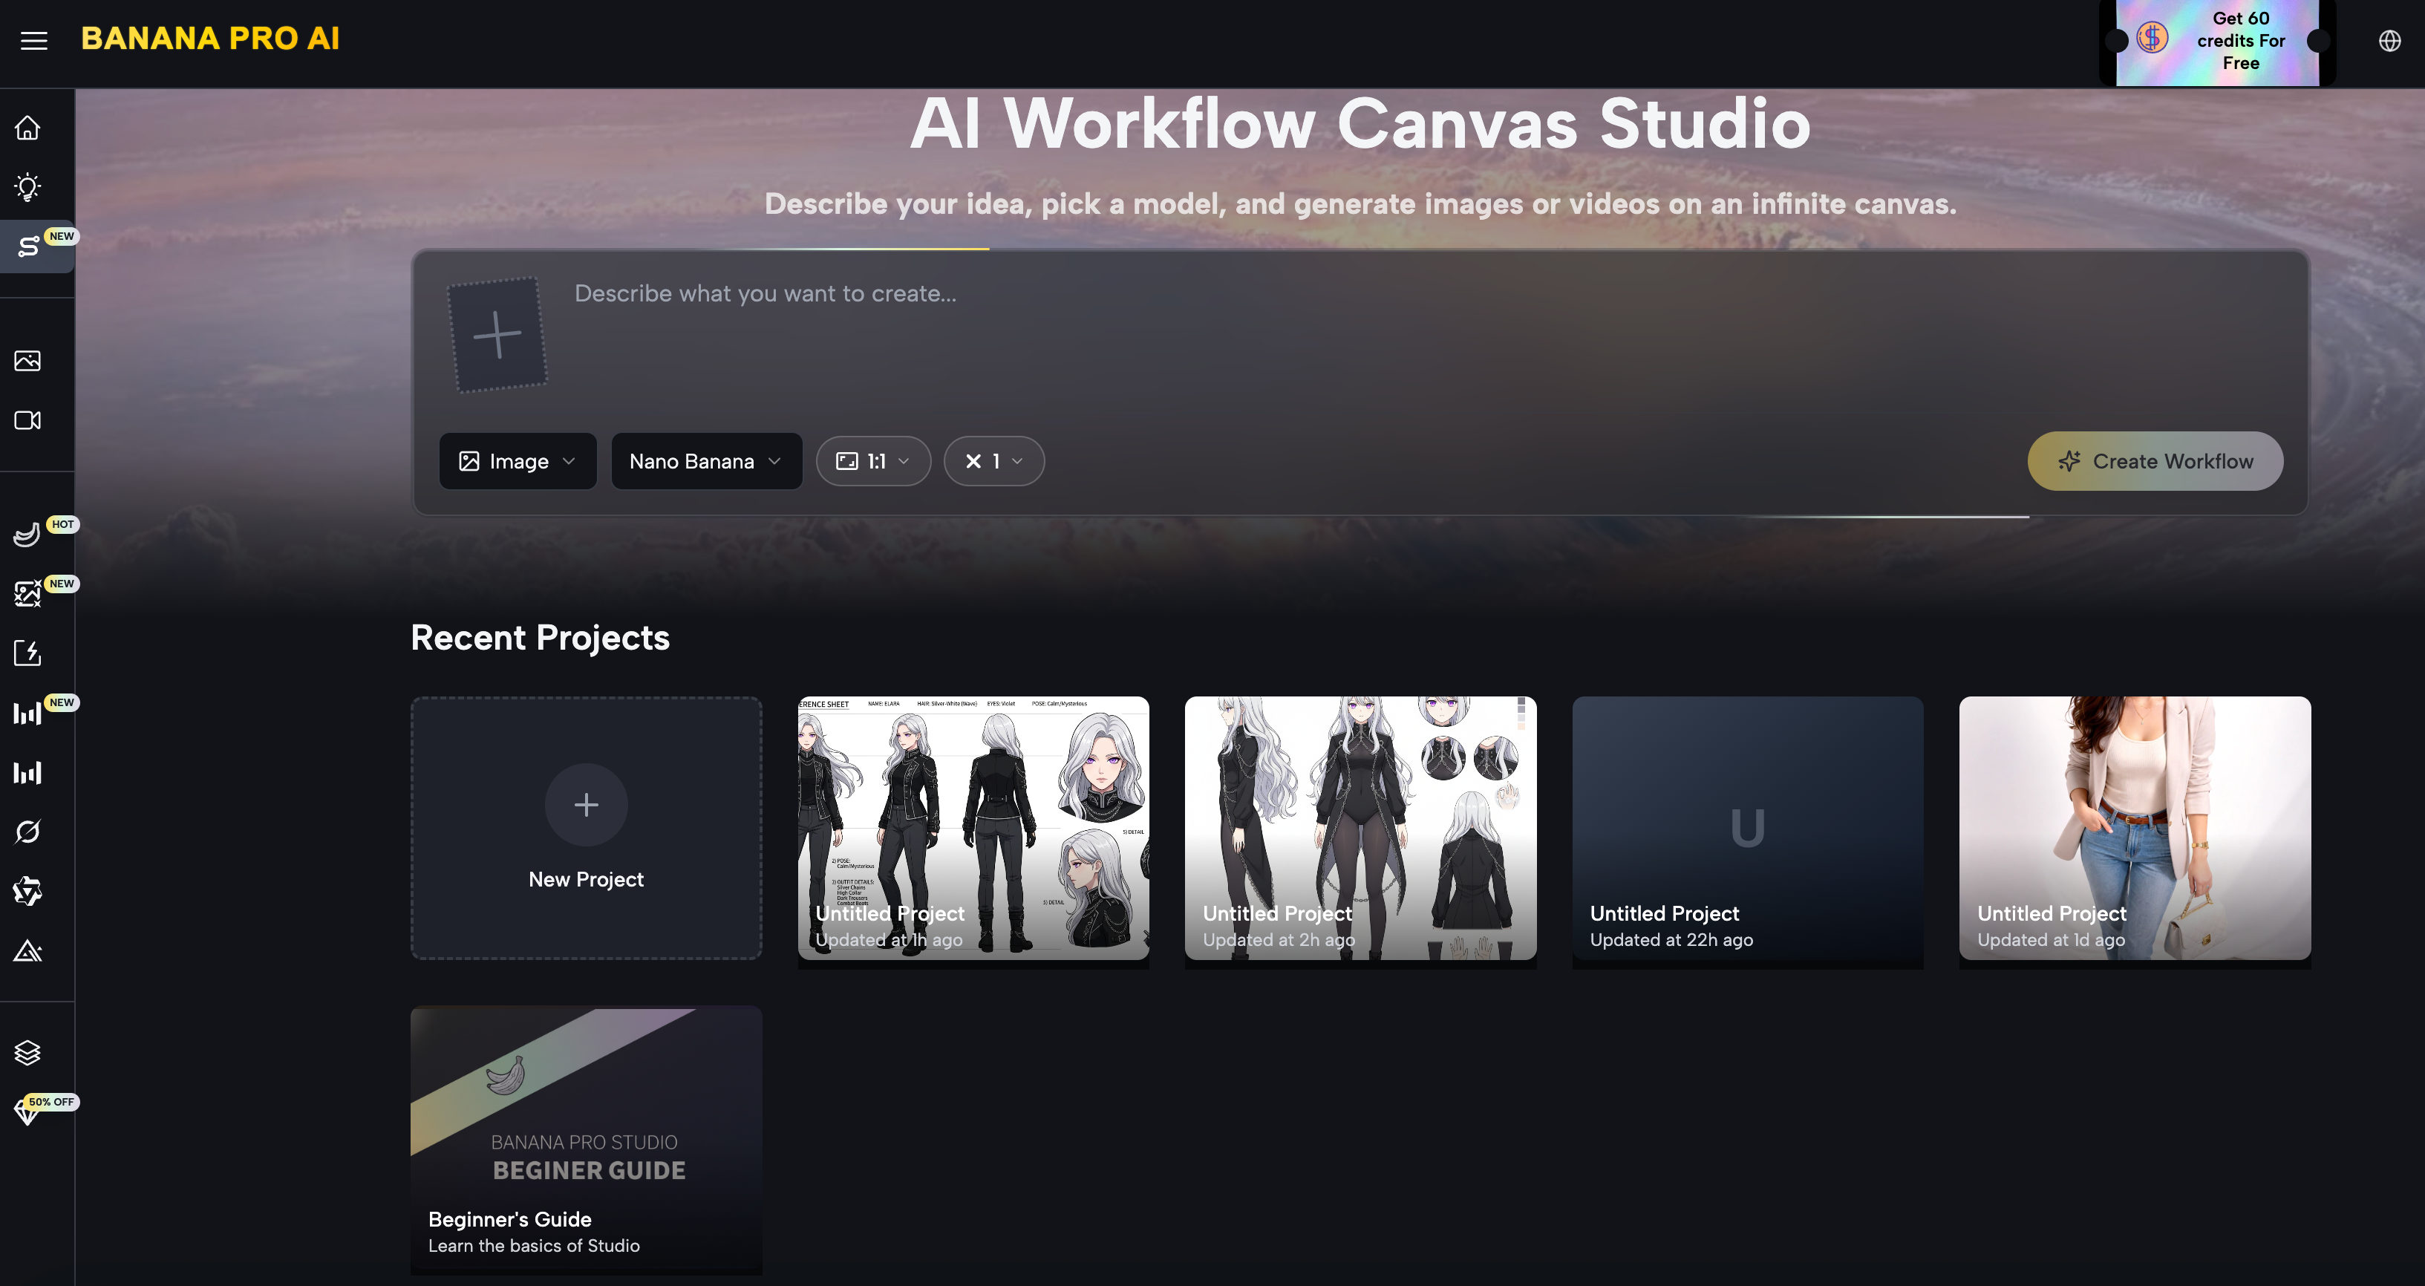2425x1286 pixels.
Task: Click the globe language icon
Action: [x=2389, y=41]
